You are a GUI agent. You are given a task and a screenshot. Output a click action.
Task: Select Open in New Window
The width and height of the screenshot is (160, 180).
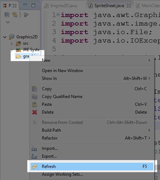click(x=92, y=71)
